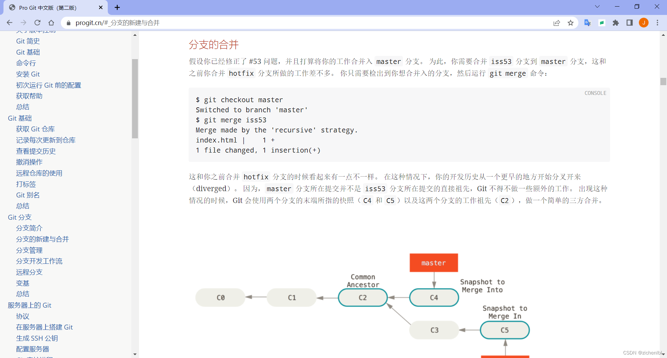Open sidebar link Git 简史

coord(28,41)
